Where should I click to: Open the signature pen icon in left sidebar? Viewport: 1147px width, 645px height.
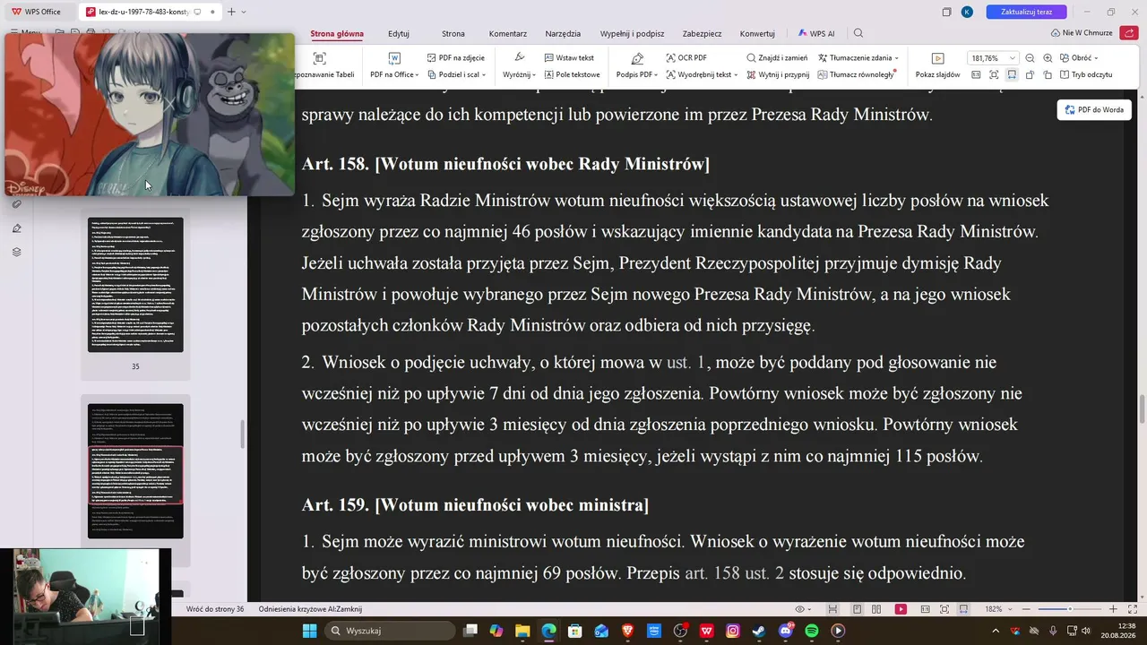click(x=16, y=228)
